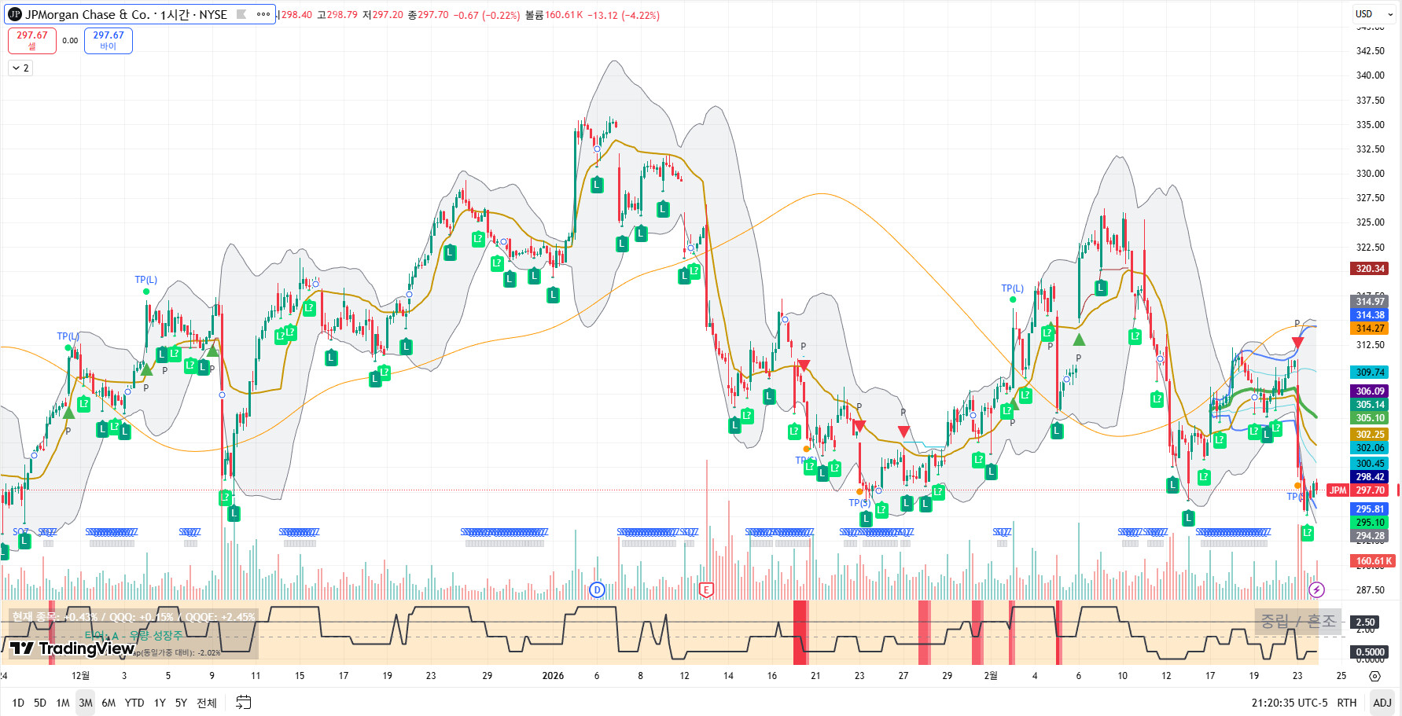The width and height of the screenshot is (1402, 716).
Task: Open the go-to-date calendar icon
Action: click(x=244, y=703)
